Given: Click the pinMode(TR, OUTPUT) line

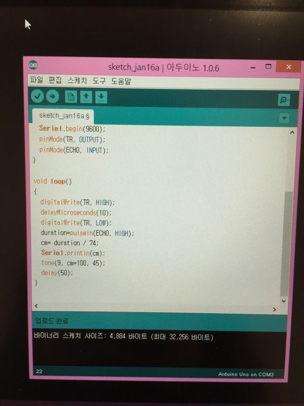Looking at the screenshot, I should pos(72,139).
